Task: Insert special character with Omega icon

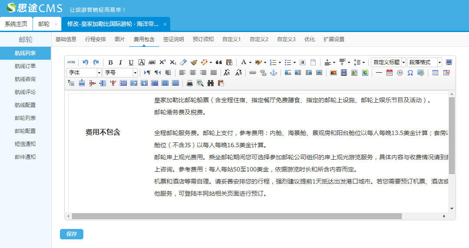Action: 410,73
